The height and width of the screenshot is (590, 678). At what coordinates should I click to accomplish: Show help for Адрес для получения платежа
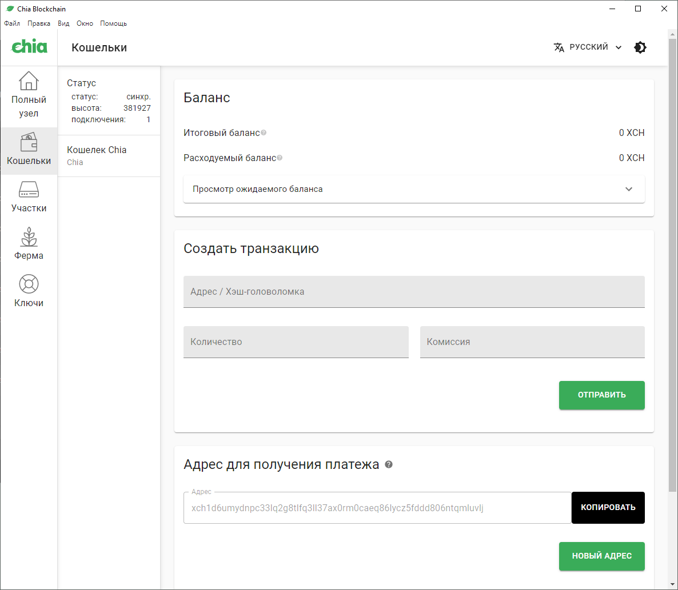tap(389, 464)
